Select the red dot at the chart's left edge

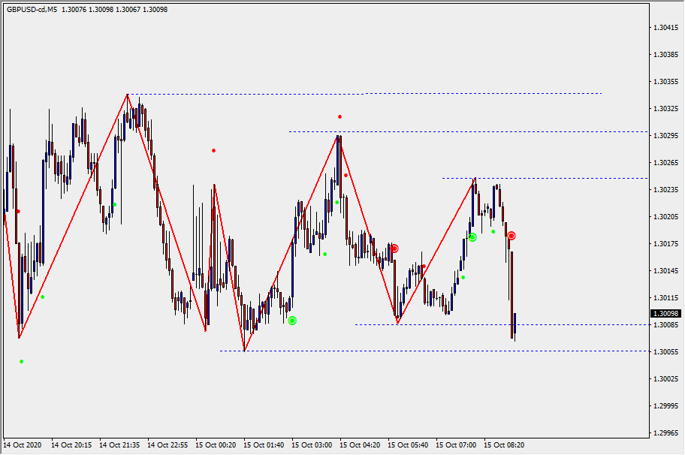[x=18, y=211]
